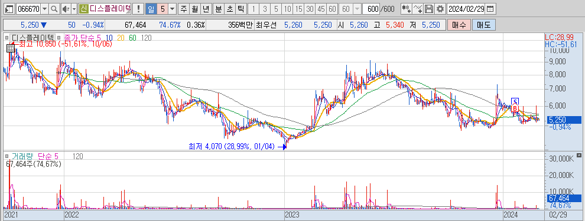The image size is (585, 221).
Task: Click the 최저 4,070 low price annotation
Action: 232,147
